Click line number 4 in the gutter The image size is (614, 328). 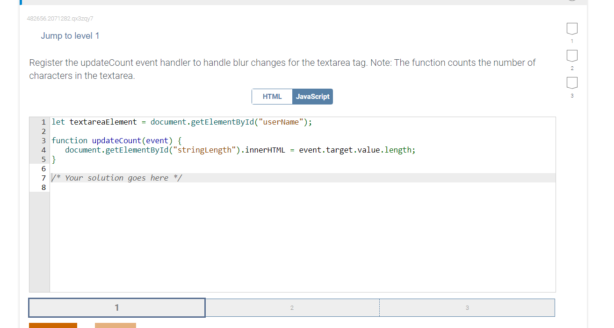(x=43, y=150)
